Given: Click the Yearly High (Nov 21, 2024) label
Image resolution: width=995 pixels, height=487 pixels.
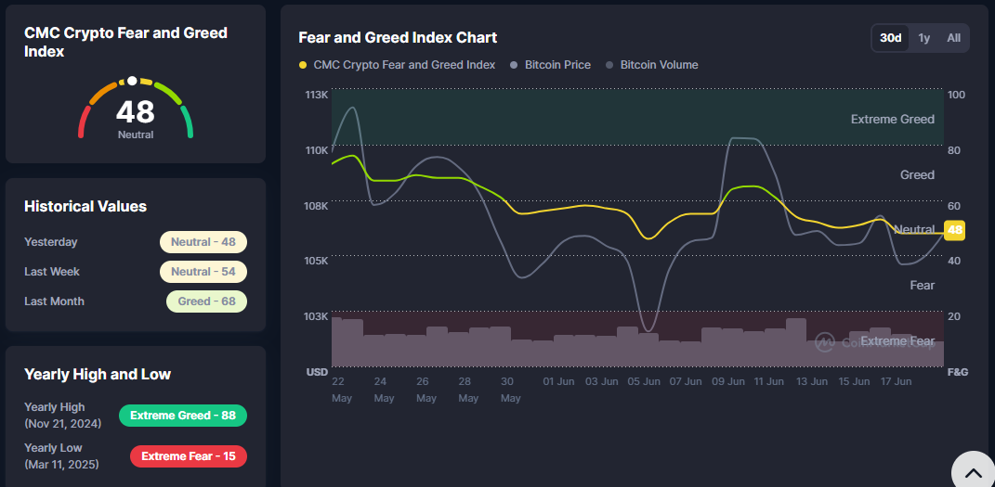Looking at the screenshot, I should 61,415.
